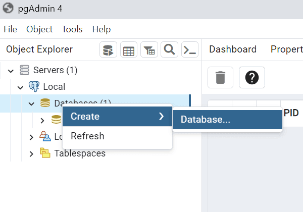
Task: Click the Filtered Rows icon
Action: tap(149, 49)
